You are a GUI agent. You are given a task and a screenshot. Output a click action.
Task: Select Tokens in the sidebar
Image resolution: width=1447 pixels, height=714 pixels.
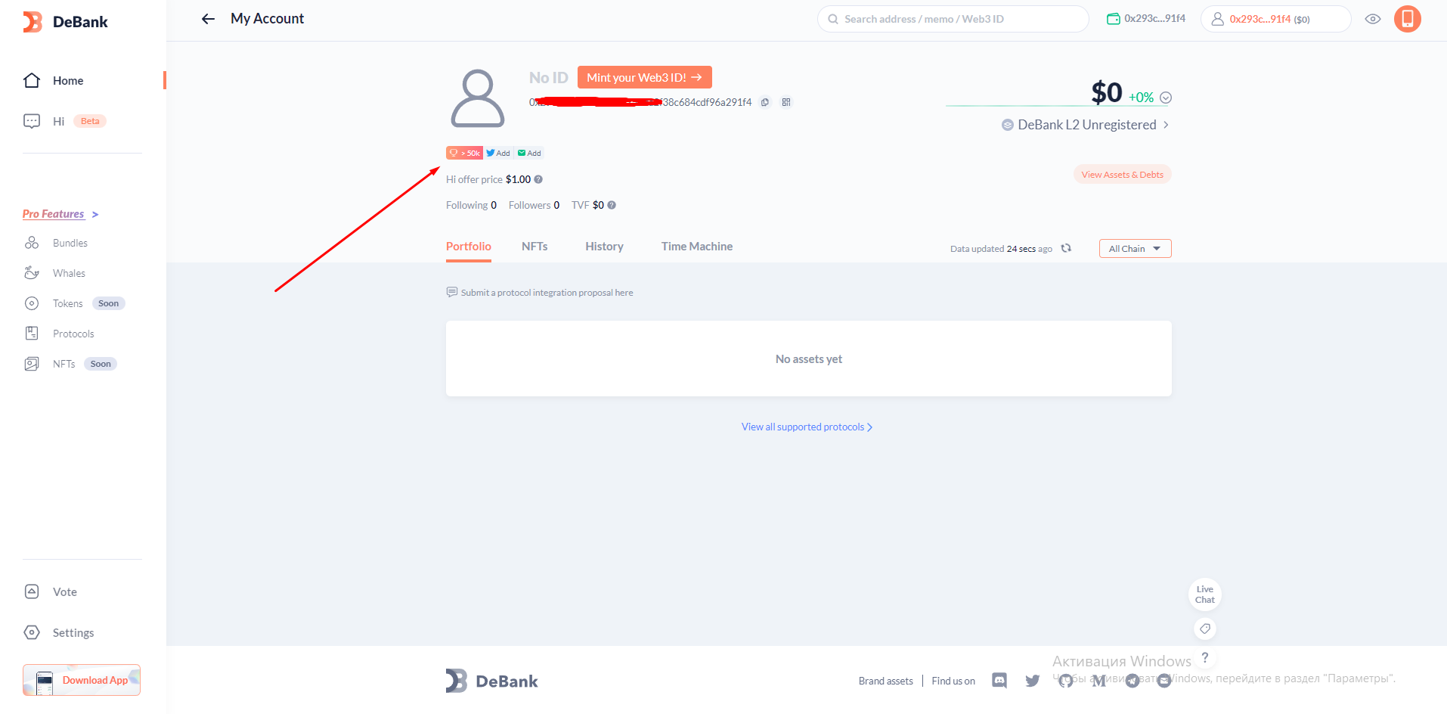click(74, 303)
